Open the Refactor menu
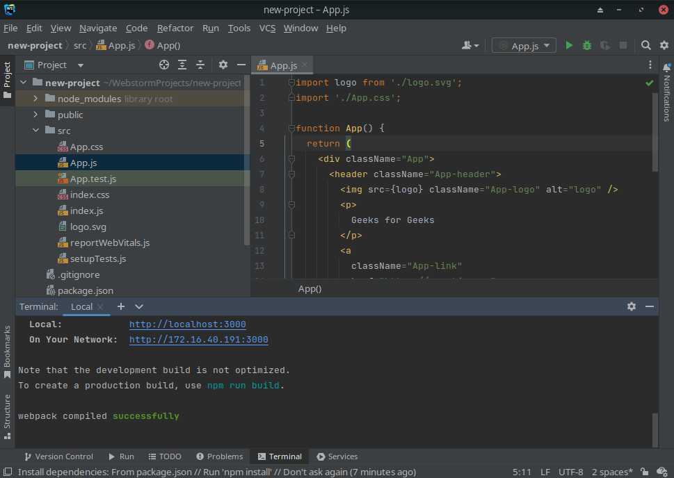Viewport: 674px width, 478px height. pos(175,28)
